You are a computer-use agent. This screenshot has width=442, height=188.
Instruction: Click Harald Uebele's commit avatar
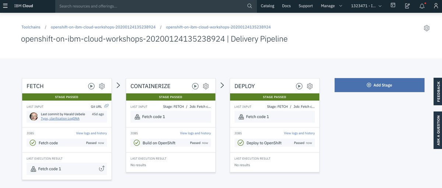[34, 116]
